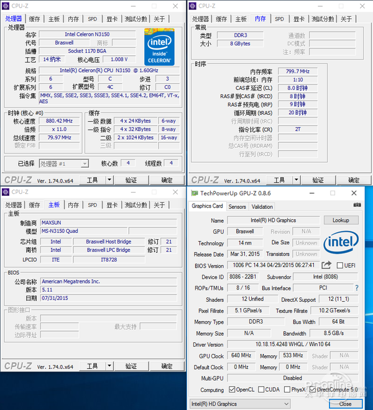Screen dimensions: 373x410
Task: Click the Bus Interface question mark icon
Action: 356,288
